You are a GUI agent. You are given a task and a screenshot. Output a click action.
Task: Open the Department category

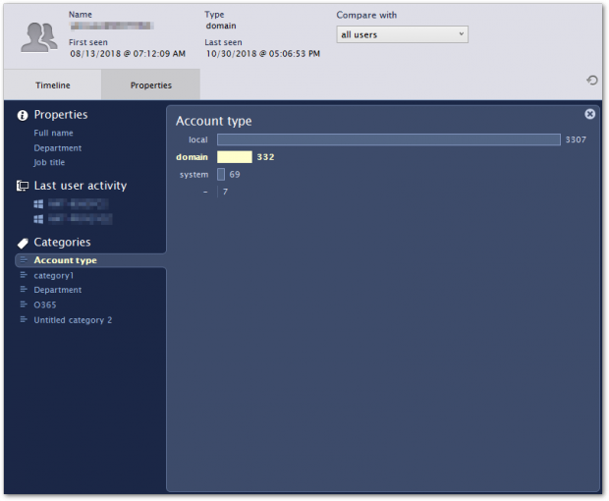[58, 290]
